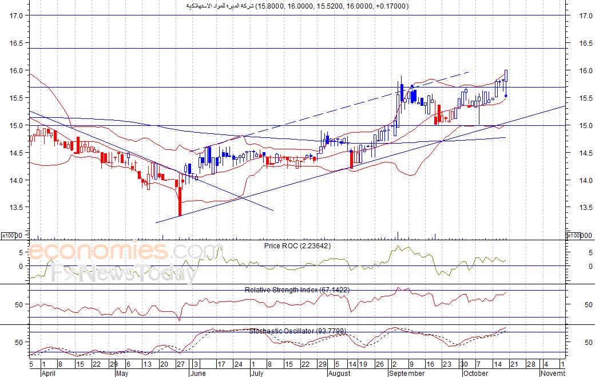Select the Price ROC indicator label
The width and height of the screenshot is (595, 377).
pyautogui.click(x=297, y=246)
